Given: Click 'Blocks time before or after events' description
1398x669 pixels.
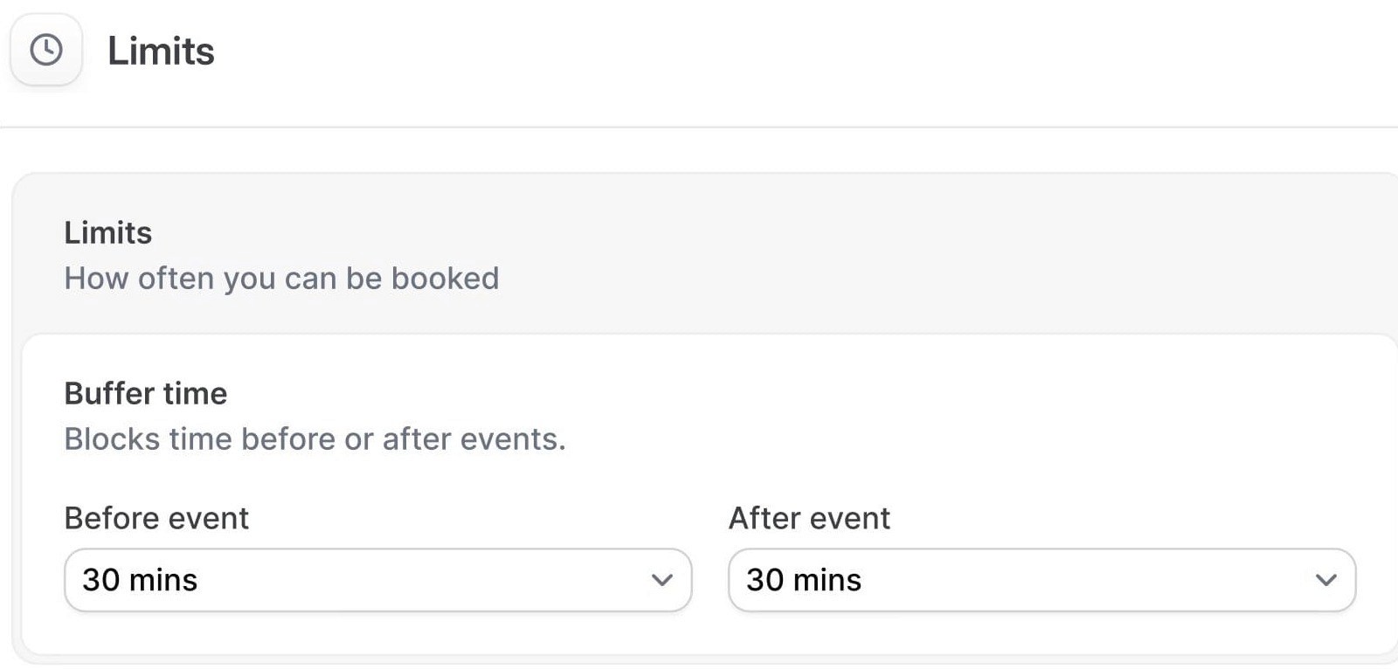Looking at the screenshot, I should [x=315, y=438].
